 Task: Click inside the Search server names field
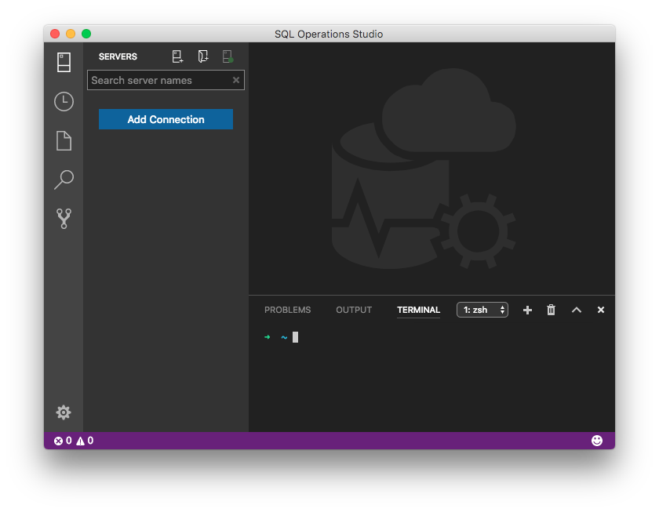[x=157, y=80]
